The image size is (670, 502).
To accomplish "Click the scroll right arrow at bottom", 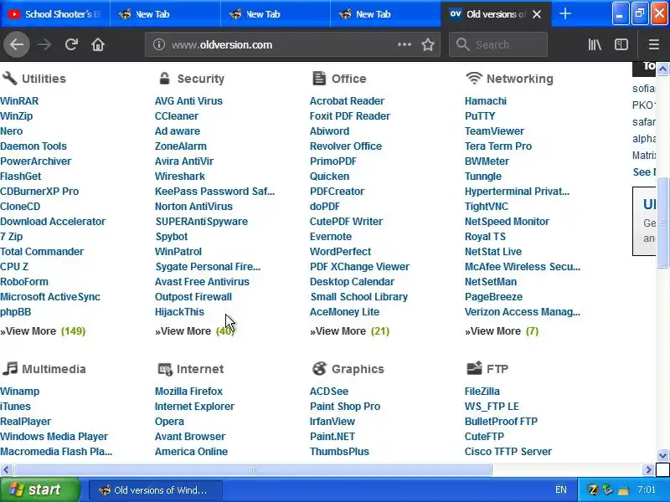I will click(x=648, y=470).
